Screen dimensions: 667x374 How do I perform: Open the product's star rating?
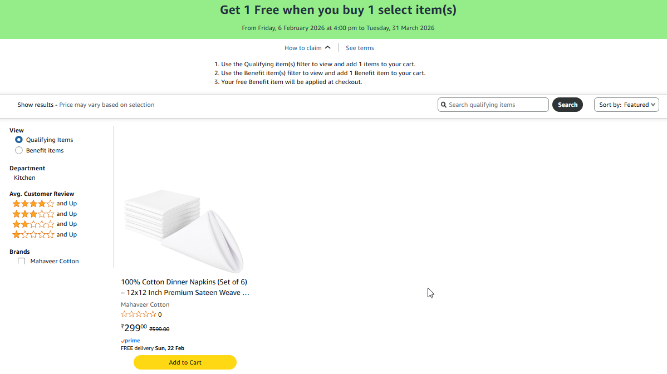click(x=139, y=314)
